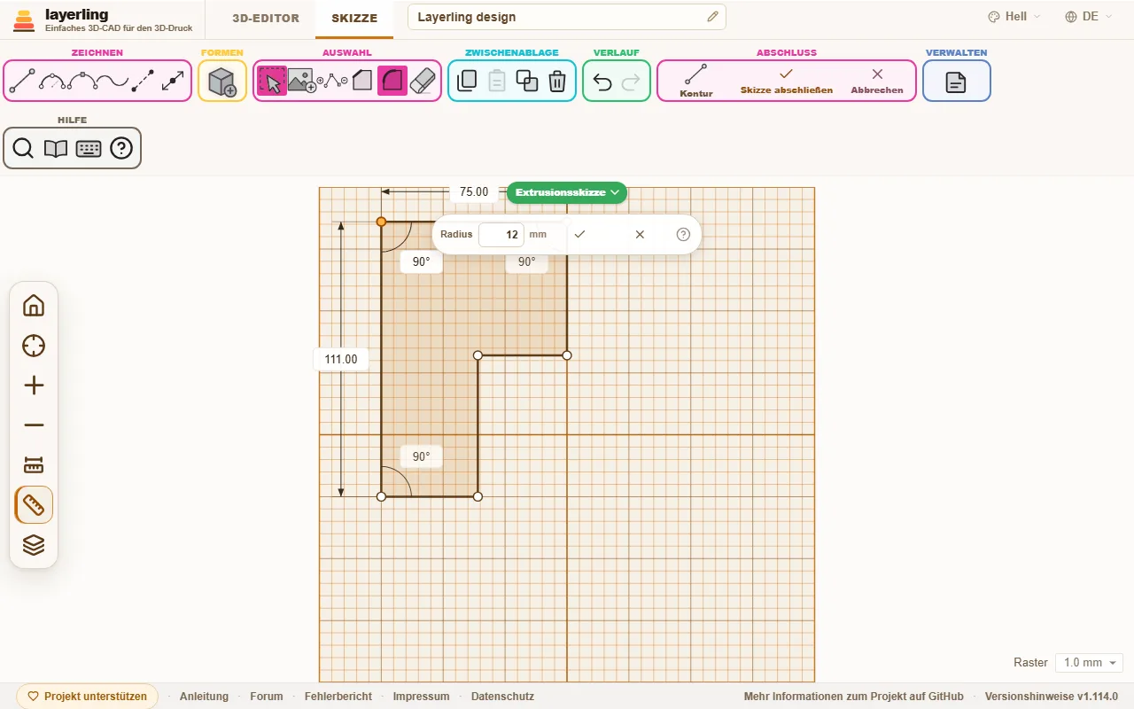Select the straight line drawing tool
The width and height of the screenshot is (1134, 709).
pyautogui.click(x=22, y=82)
